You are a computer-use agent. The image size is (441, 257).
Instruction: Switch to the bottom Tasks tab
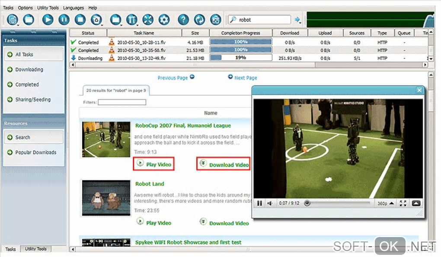pyautogui.click(x=10, y=249)
